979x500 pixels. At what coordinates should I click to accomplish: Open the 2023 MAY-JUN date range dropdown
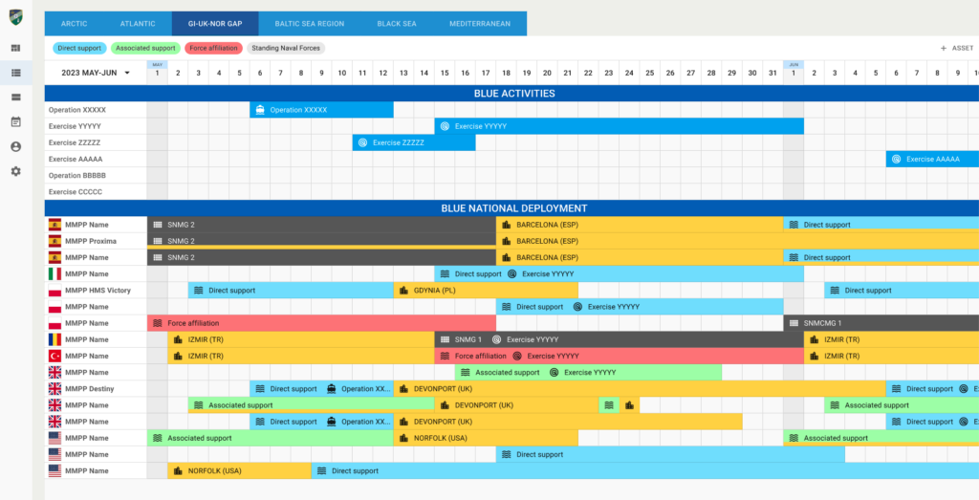[96, 73]
